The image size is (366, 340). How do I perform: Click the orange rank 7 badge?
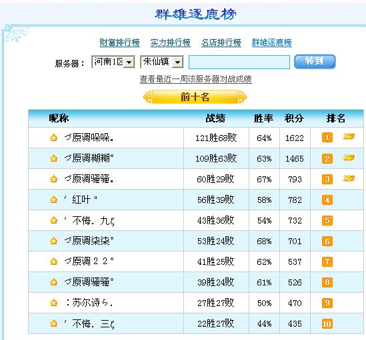point(327,261)
